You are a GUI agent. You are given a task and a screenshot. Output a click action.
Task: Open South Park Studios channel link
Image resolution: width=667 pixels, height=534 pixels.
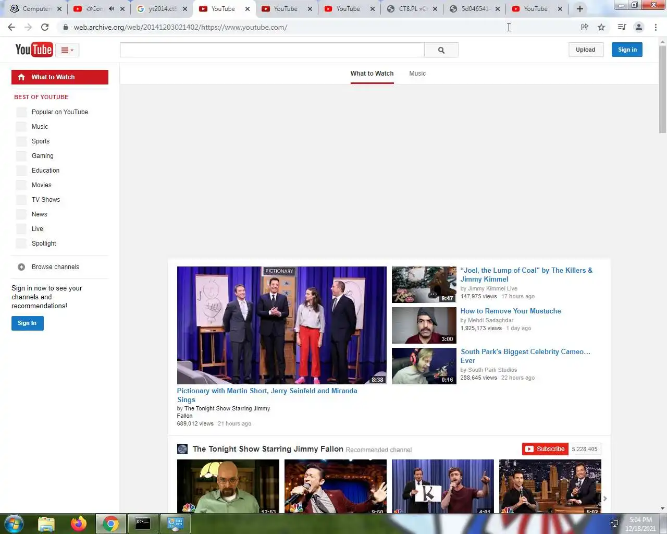[x=492, y=370]
